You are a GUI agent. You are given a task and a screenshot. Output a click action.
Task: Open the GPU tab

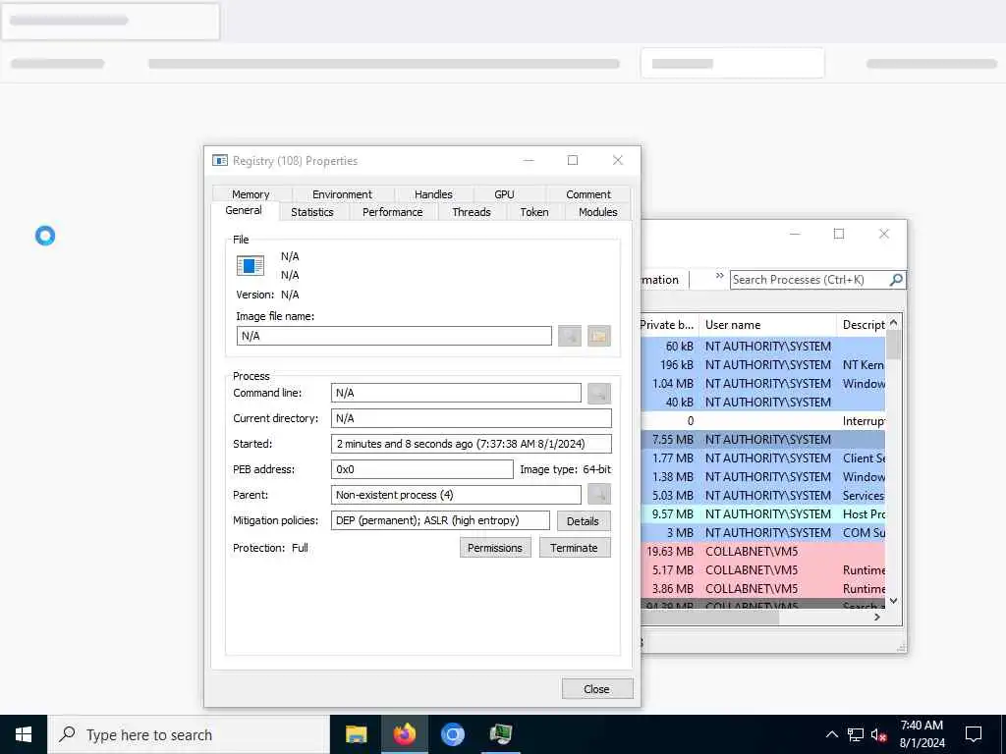[x=504, y=194]
